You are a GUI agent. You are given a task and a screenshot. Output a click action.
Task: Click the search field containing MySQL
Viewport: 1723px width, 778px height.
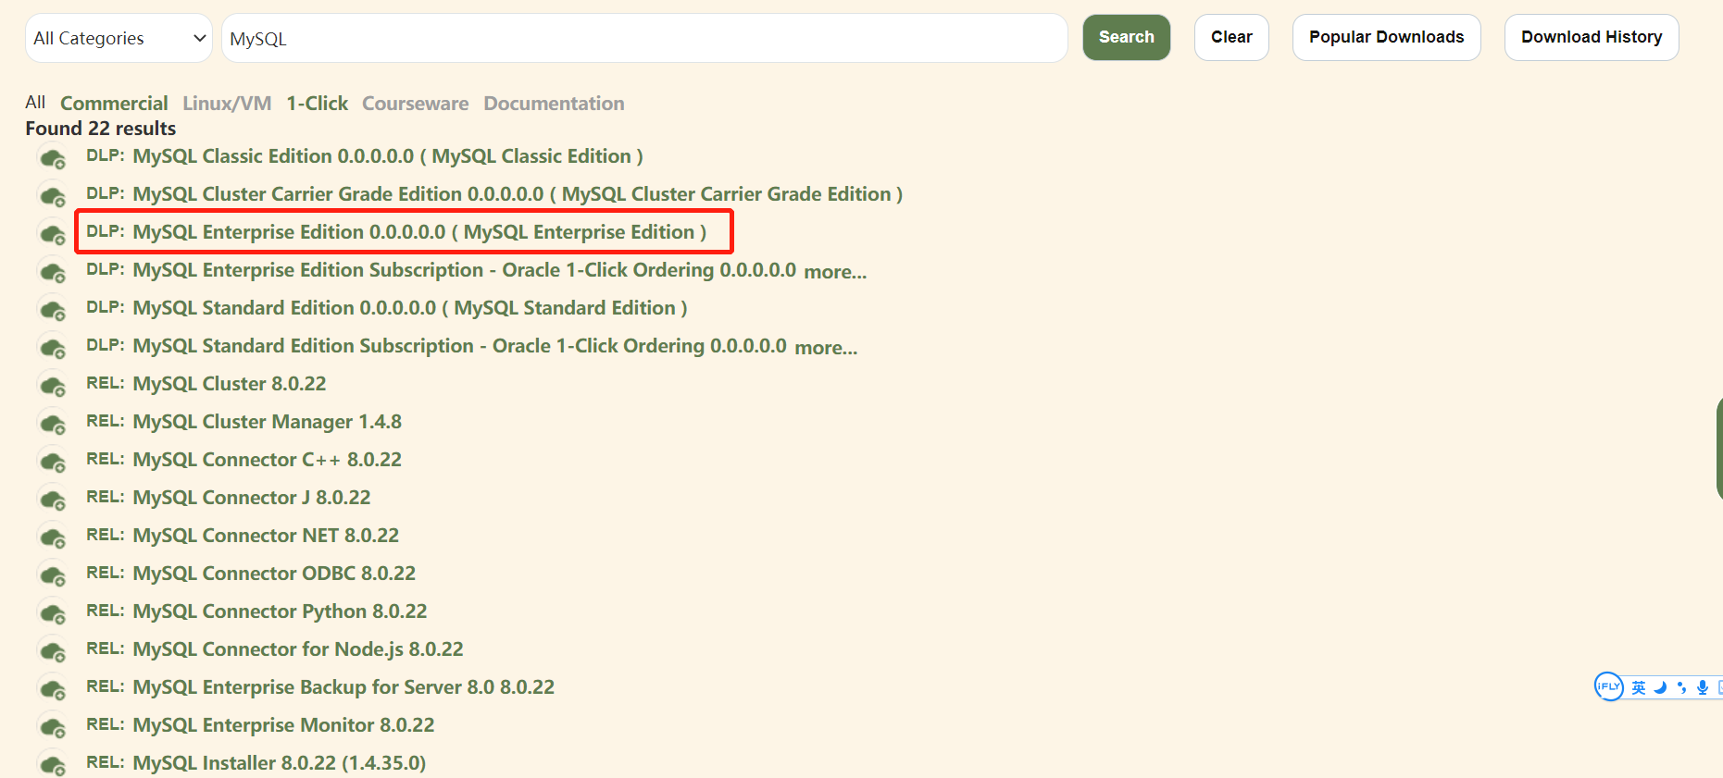pos(644,38)
